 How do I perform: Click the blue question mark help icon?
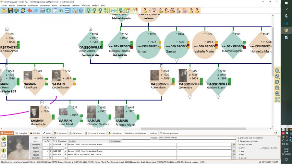click(81, 11)
